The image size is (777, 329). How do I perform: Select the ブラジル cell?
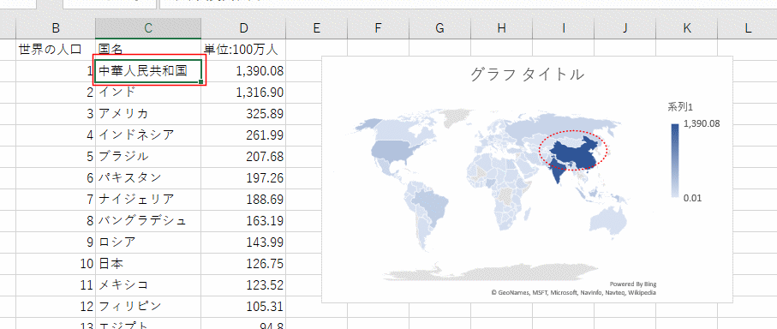pyautogui.click(x=148, y=157)
